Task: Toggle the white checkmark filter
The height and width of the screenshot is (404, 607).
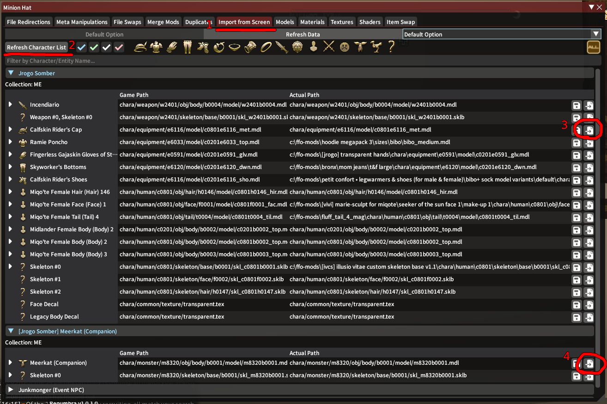Action: (107, 47)
